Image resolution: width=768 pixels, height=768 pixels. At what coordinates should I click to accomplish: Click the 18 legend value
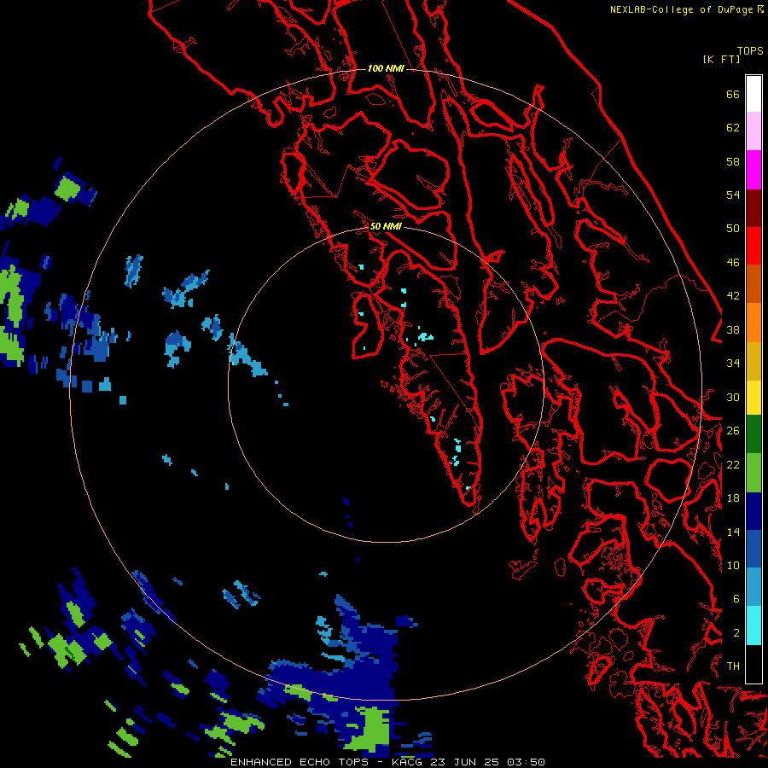pyautogui.click(x=733, y=498)
